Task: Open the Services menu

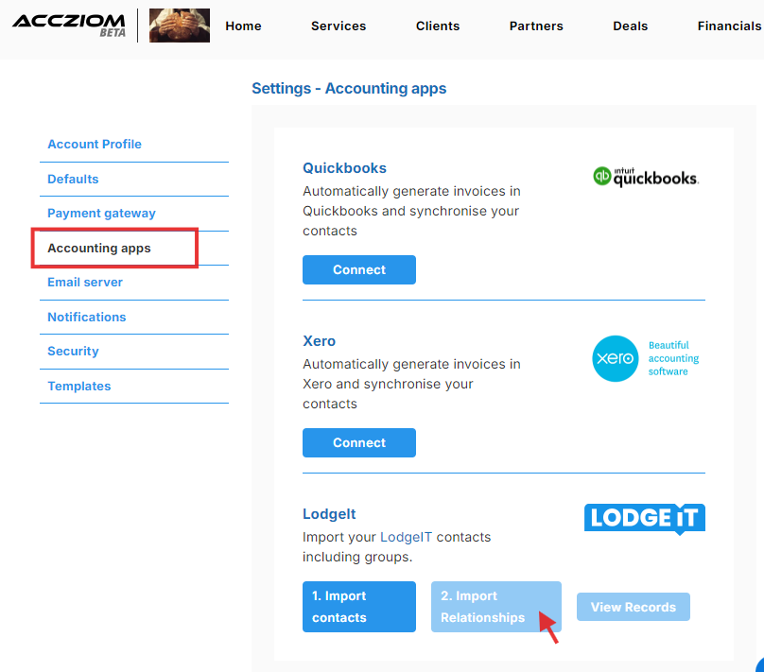Action: [x=339, y=26]
